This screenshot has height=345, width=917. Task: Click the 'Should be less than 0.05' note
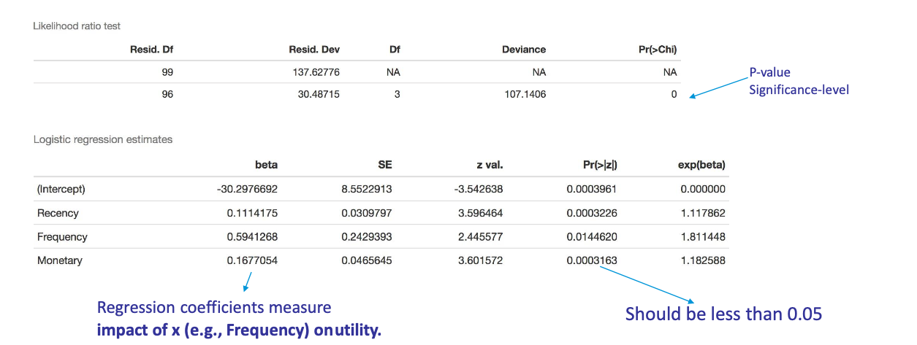click(723, 314)
